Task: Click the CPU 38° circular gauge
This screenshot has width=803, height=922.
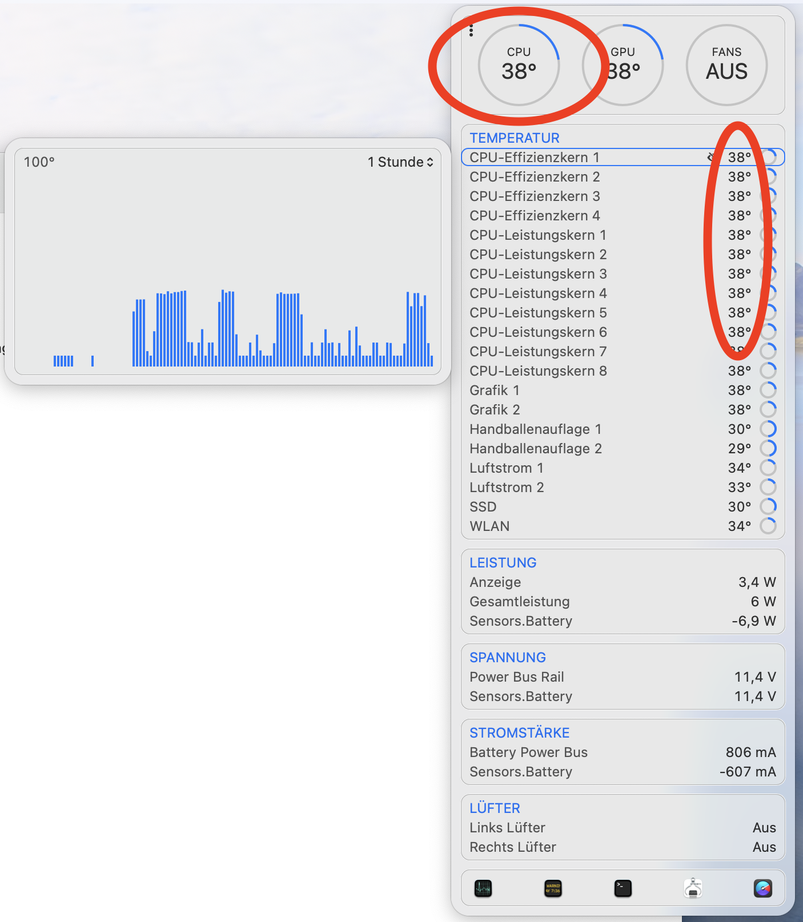Action: [519, 65]
